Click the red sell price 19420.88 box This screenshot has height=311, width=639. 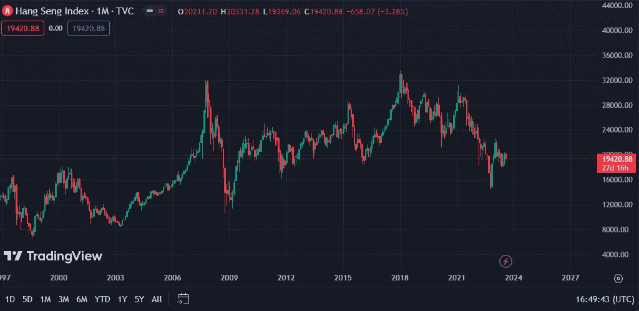[x=22, y=28]
